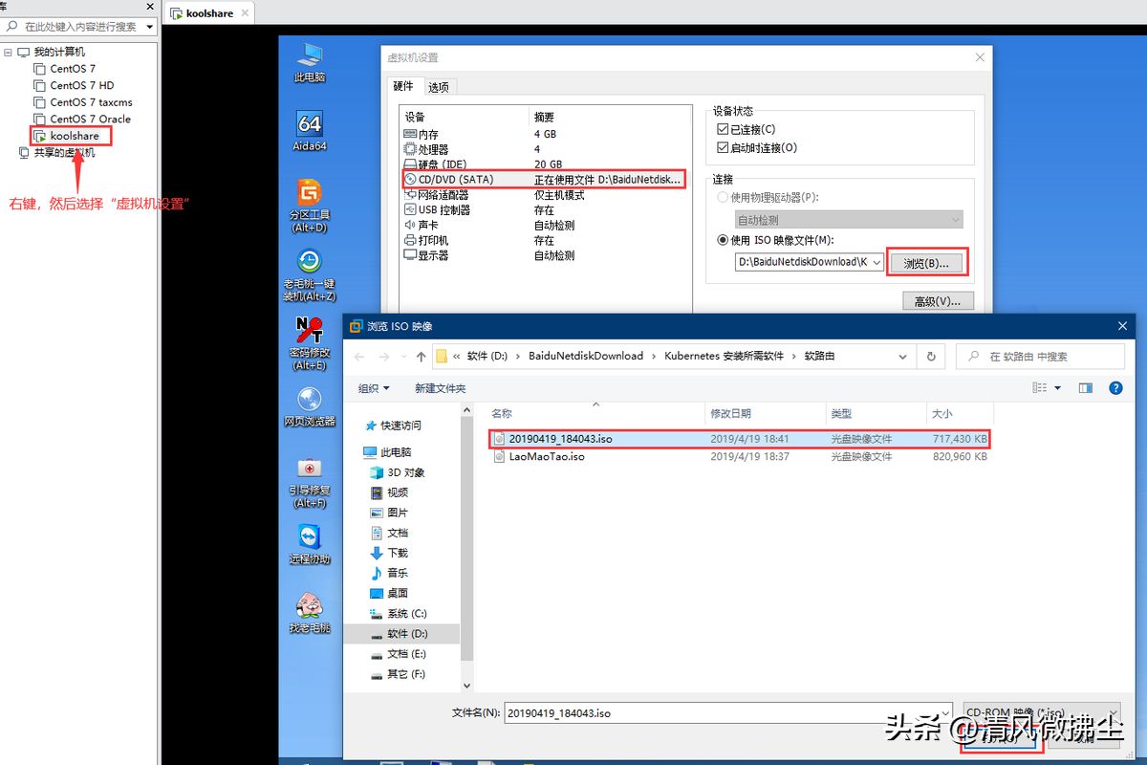Screen dimensions: 1147x765
Task: Select the 硬盘 (IDE) device row
Action: point(544,164)
